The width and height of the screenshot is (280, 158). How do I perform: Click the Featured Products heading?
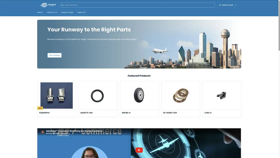[139, 76]
